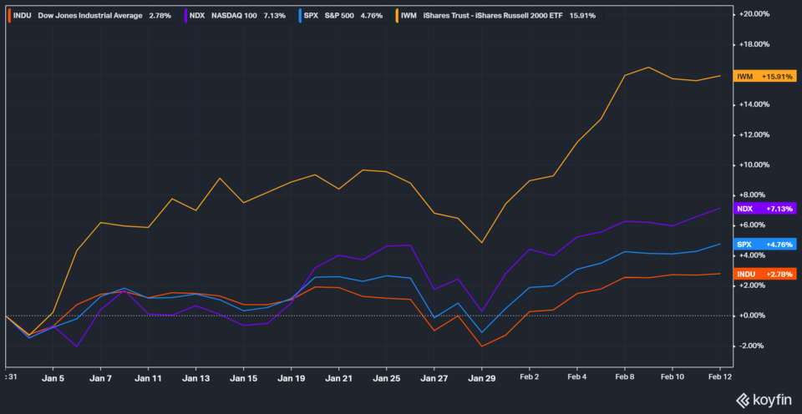Click the Jan 13 date label

point(195,379)
